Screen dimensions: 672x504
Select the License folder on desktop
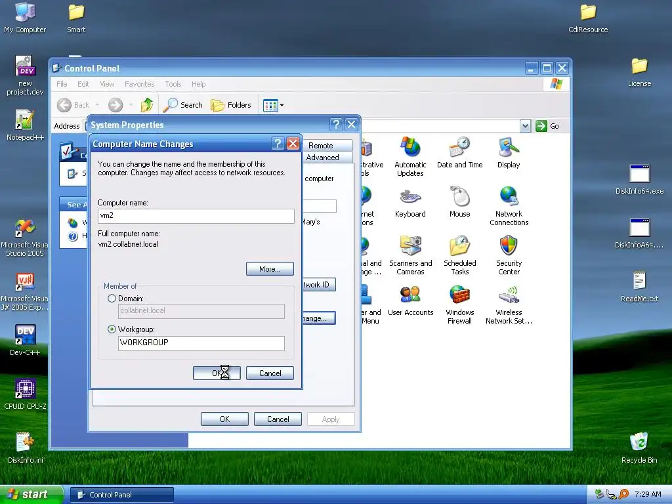(639, 72)
